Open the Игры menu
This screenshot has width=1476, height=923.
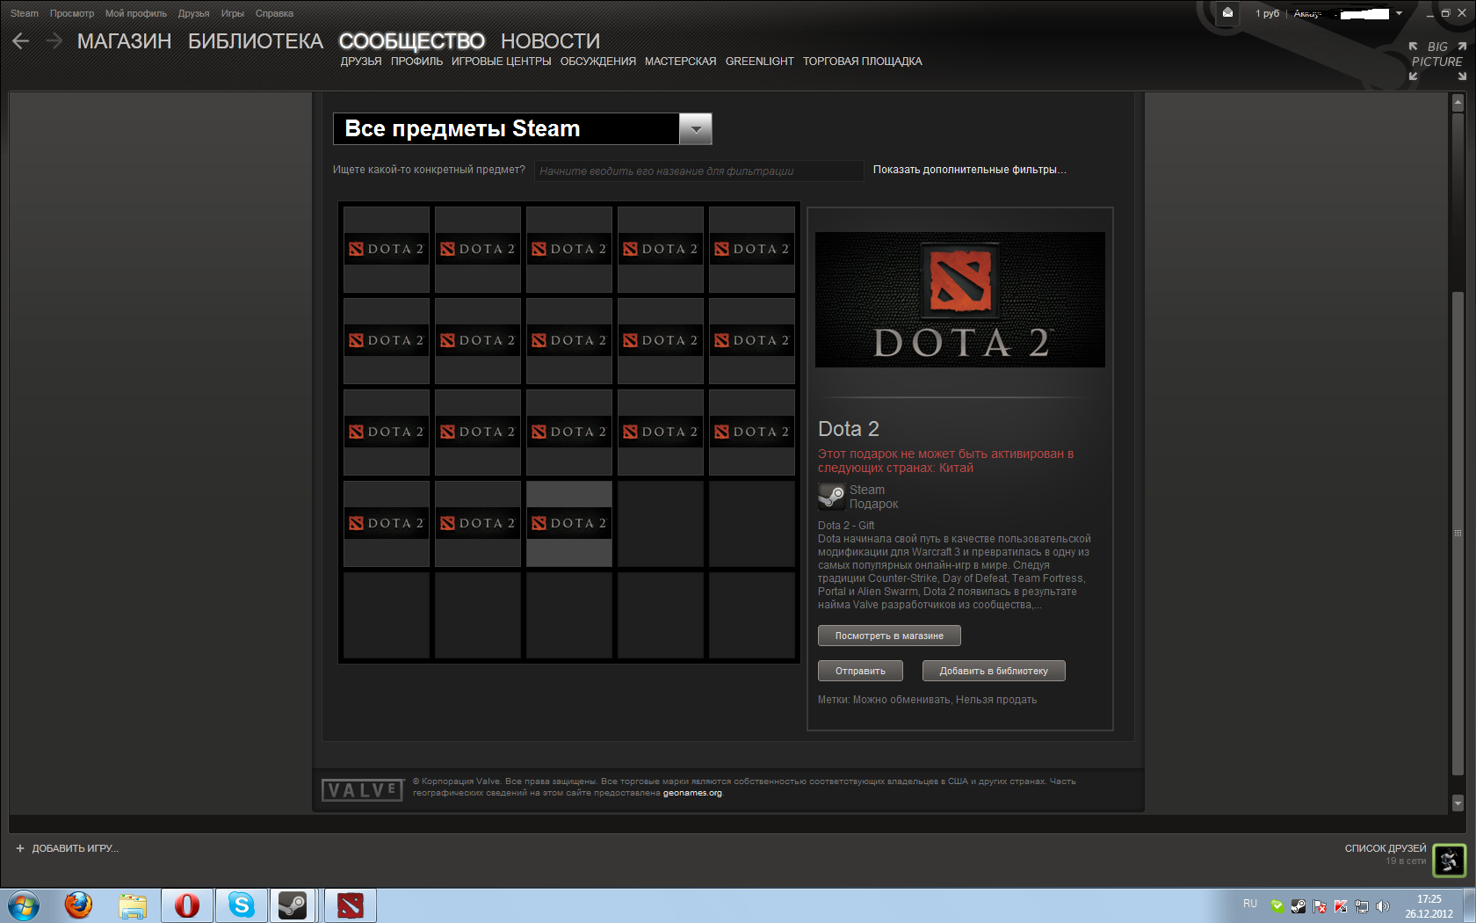[233, 13]
